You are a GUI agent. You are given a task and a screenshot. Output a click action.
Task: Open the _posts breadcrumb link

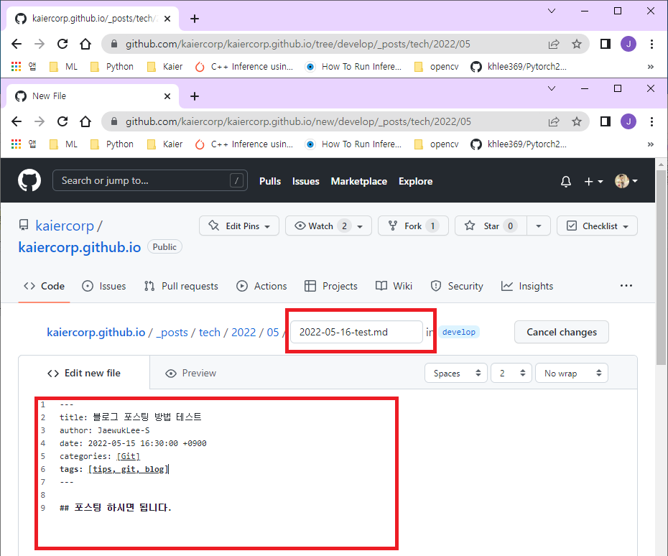coord(173,332)
